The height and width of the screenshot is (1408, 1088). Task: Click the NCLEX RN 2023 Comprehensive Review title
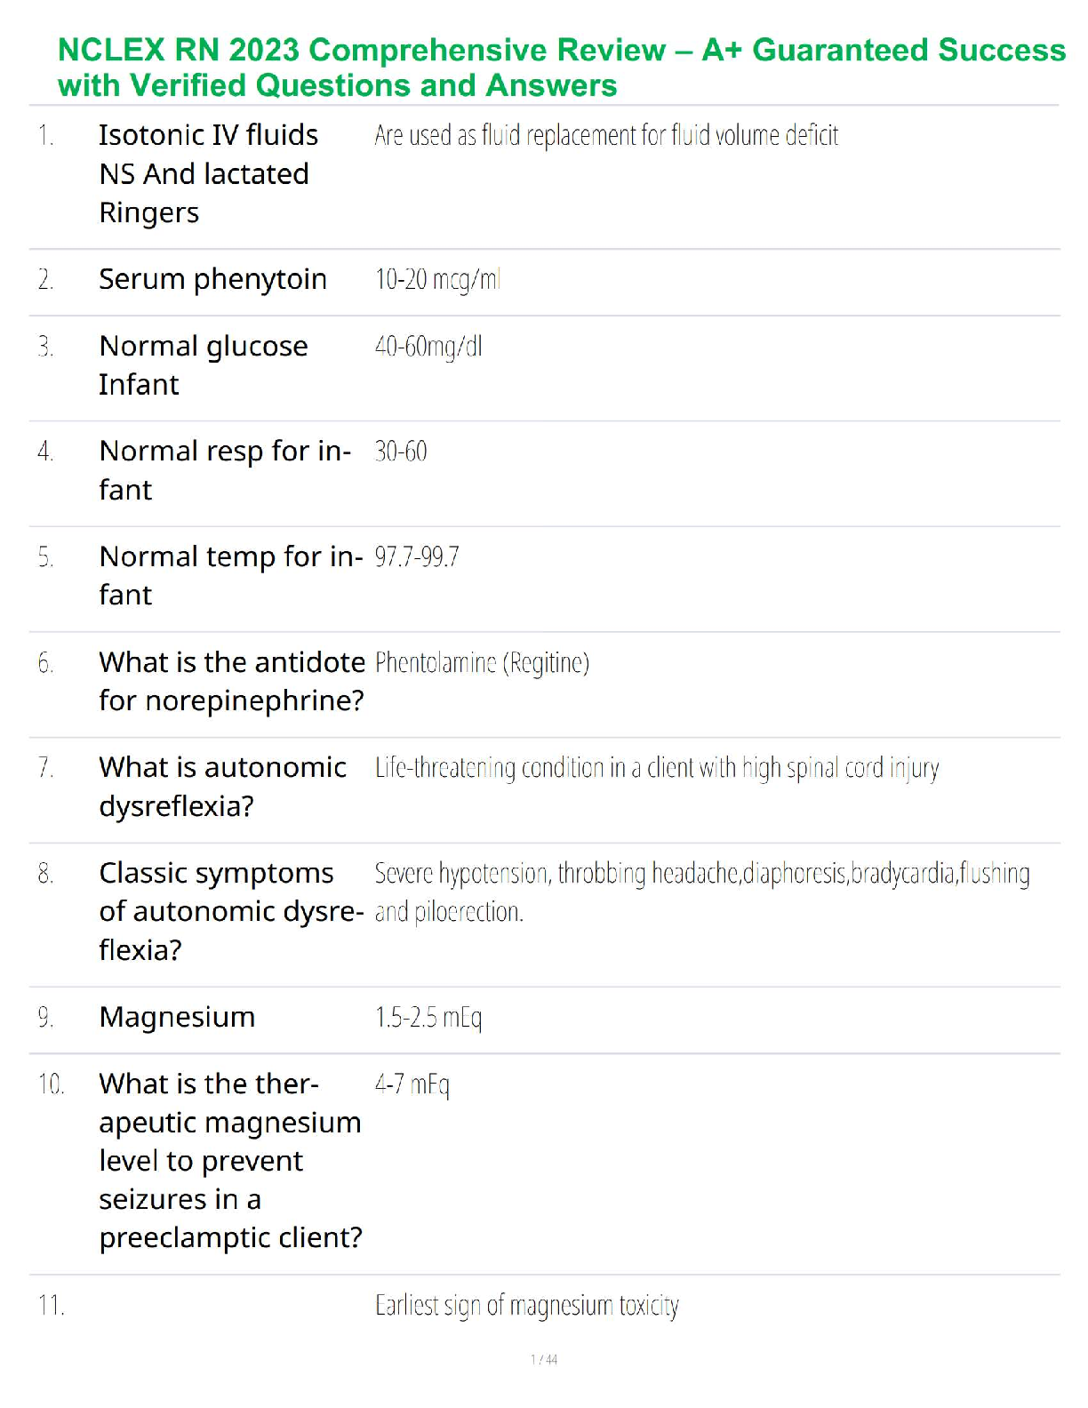point(560,68)
